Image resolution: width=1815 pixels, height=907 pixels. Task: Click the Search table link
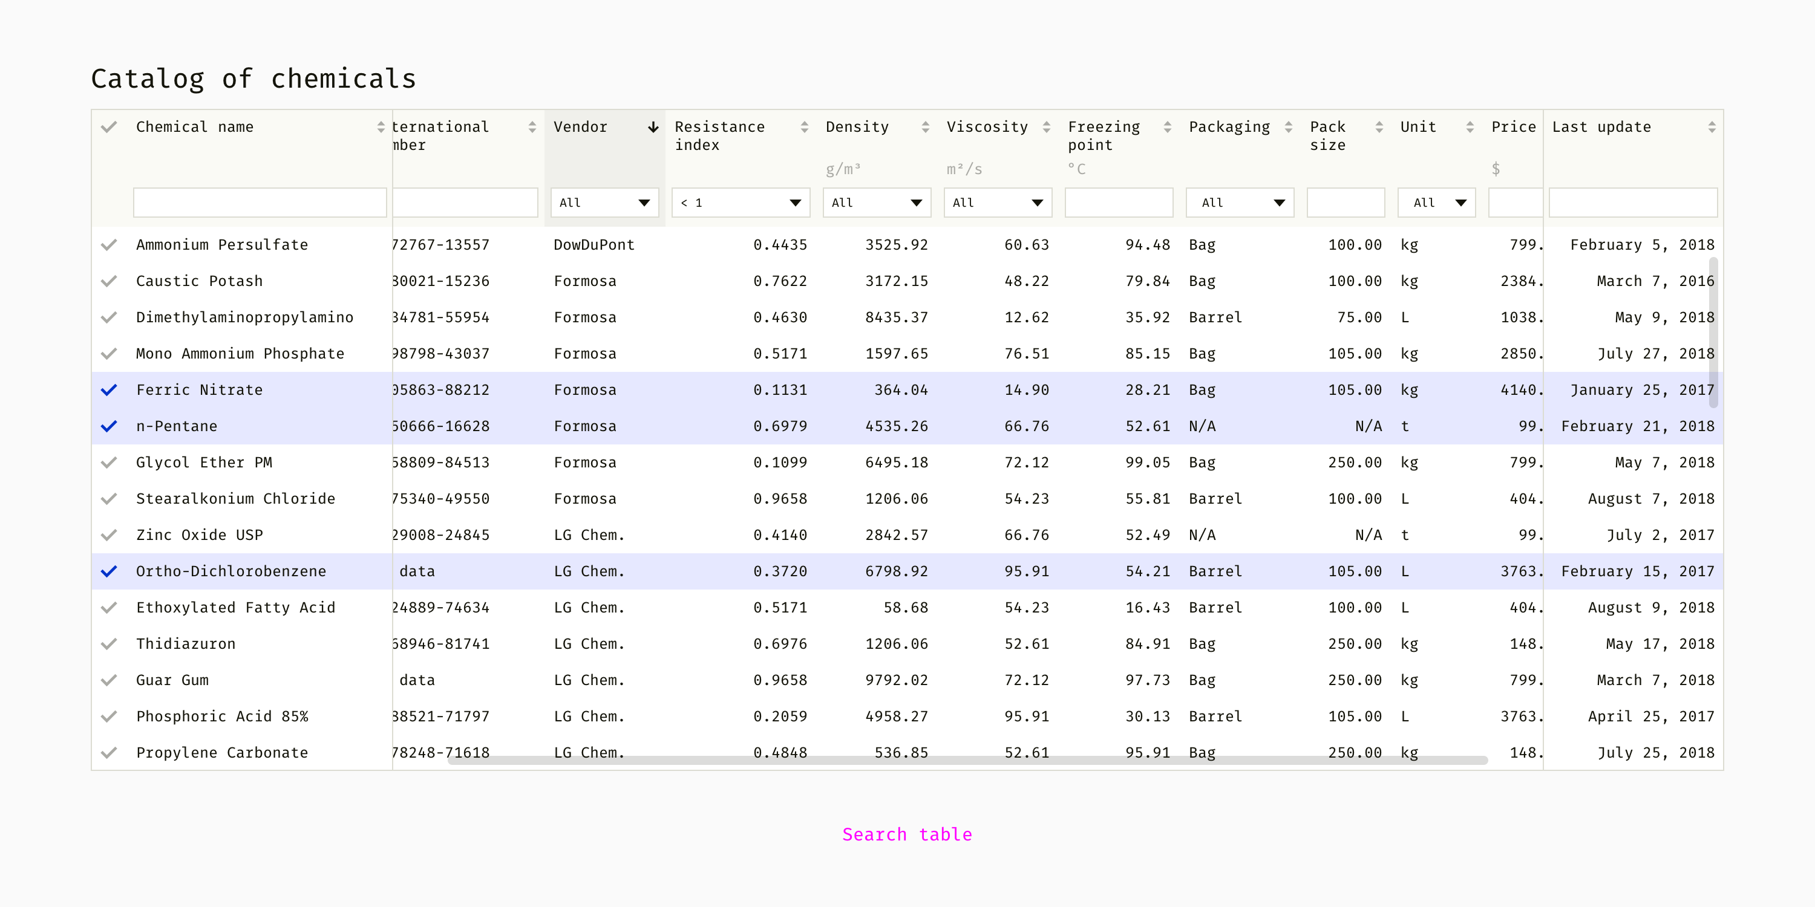(x=907, y=834)
